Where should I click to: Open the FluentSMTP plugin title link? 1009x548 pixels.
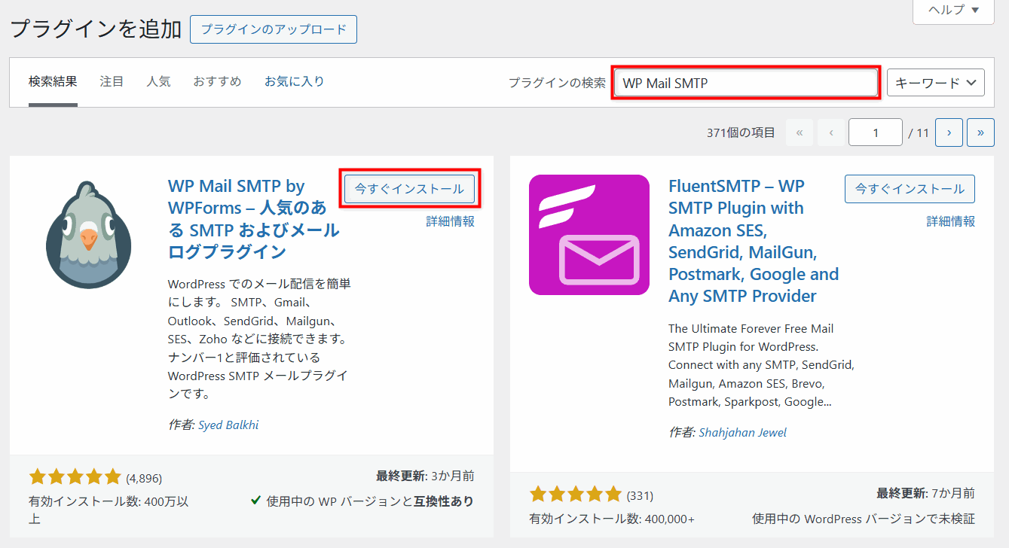point(754,241)
